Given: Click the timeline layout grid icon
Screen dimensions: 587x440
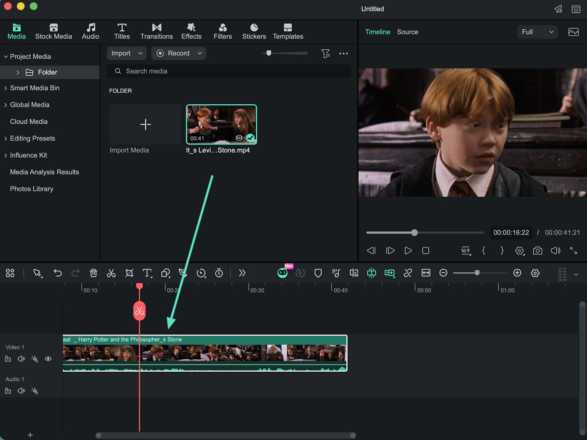Looking at the screenshot, I should (x=10, y=273).
